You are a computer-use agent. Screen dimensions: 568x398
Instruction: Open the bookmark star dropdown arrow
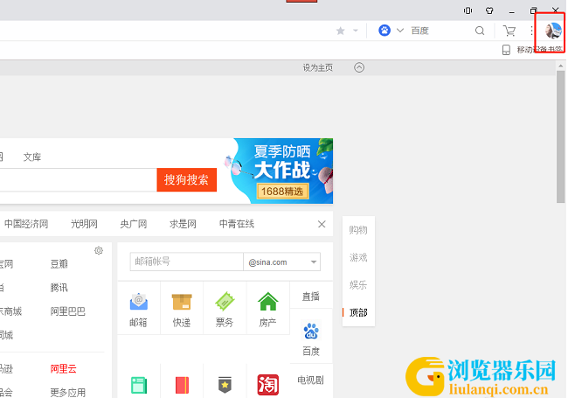[x=356, y=31]
